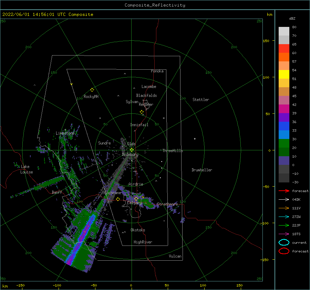Viewport: 310px width, 290px height.
Task: Click the green 22JP arrow in legend
Action: tap(284, 225)
